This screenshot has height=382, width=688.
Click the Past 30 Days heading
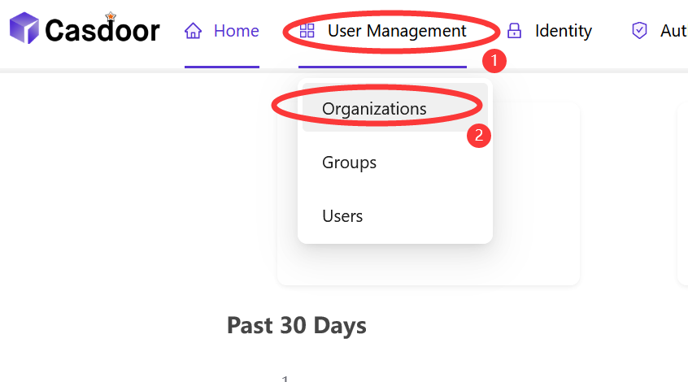tap(297, 325)
